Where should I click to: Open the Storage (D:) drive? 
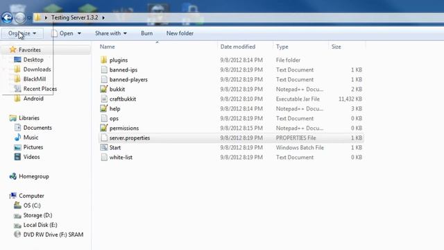pos(37,215)
